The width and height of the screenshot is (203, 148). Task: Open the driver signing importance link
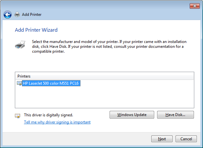point(57,122)
